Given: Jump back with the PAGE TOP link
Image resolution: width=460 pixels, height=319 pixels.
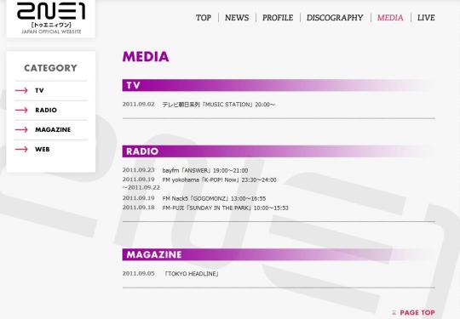Looking at the screenshot, I should tap(417, 313).
